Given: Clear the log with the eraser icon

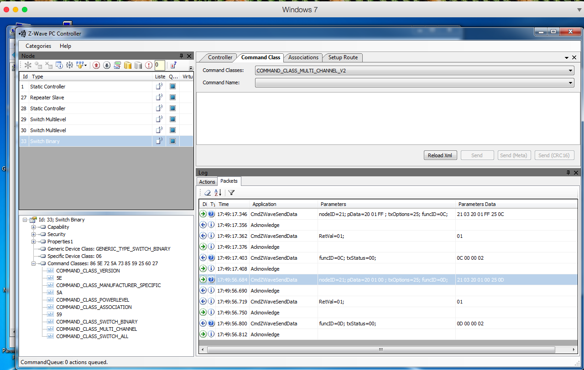Looking at the screenshot, I should coord(208,193).
